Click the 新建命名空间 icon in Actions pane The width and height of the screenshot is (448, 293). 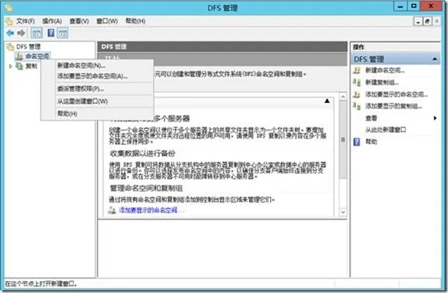(357, 70)
